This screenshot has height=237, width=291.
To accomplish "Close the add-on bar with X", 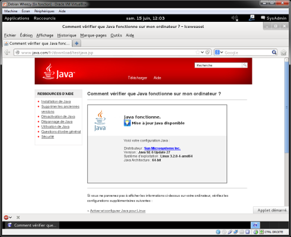I will pos(18,217).
